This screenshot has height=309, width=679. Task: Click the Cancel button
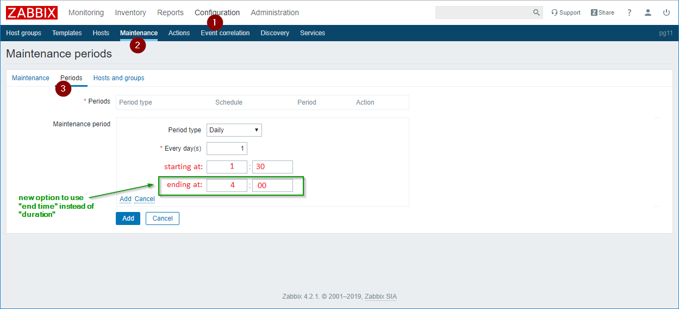tap(163, 218)
